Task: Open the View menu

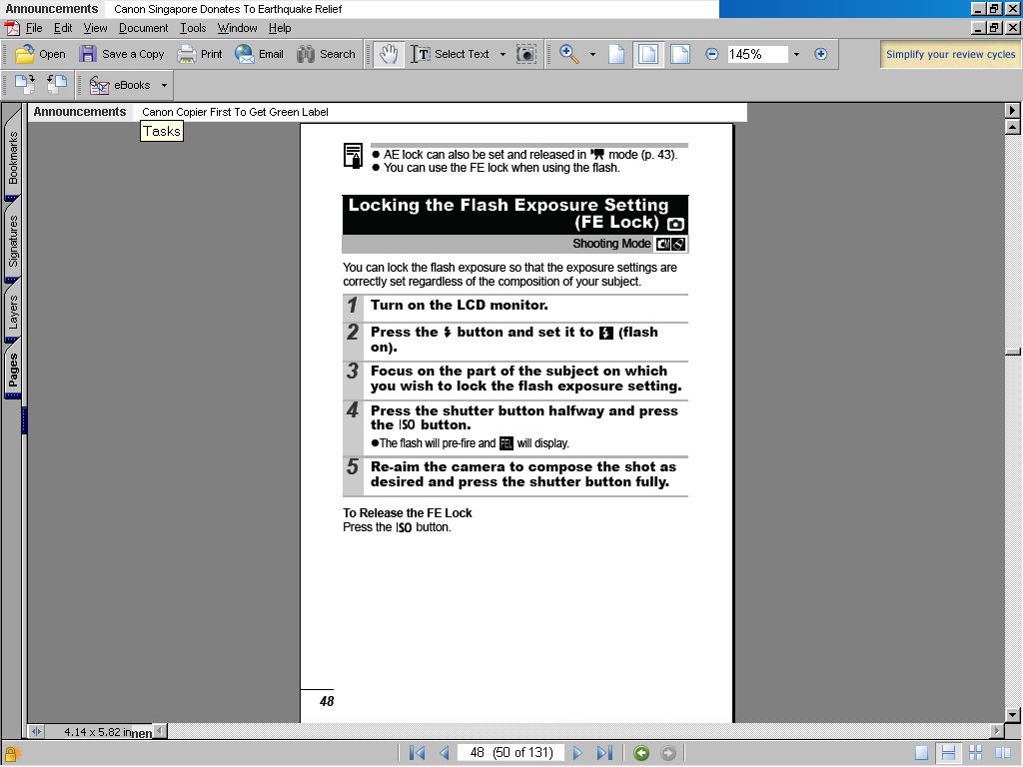Action: click(x=95, y=28)
